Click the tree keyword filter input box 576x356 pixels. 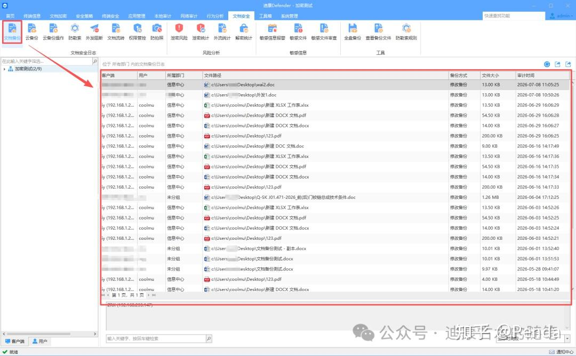[47, 61]
